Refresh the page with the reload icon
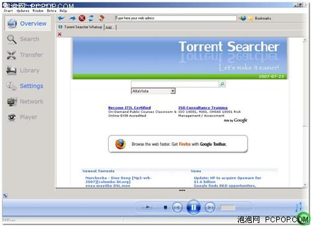 point(91,18)
